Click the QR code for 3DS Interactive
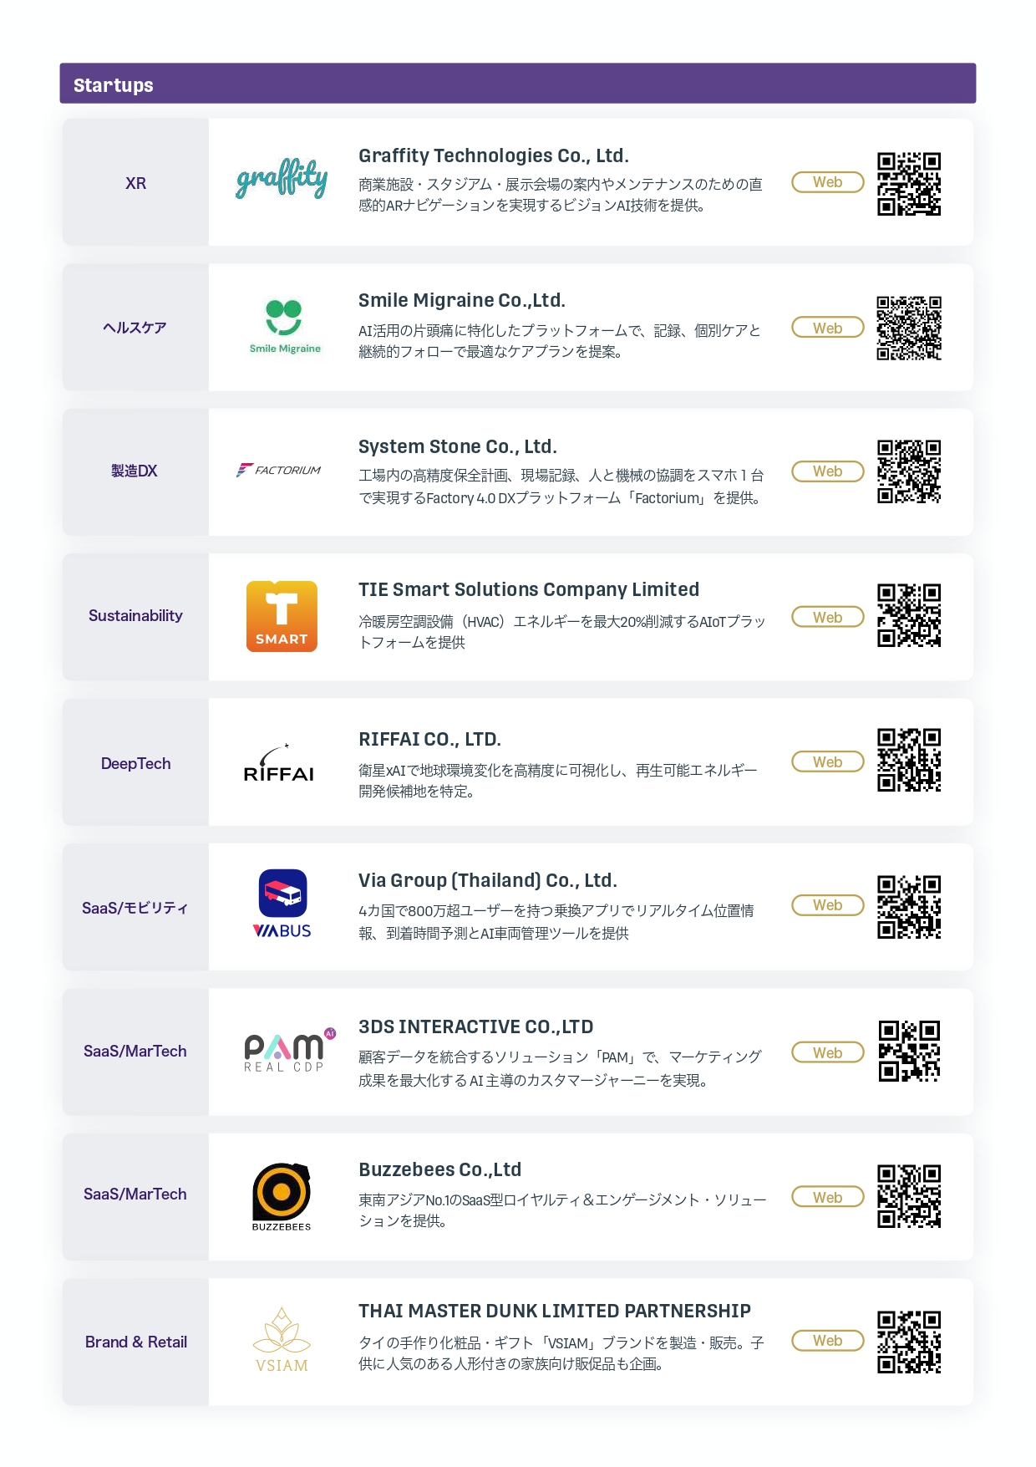This screenshot has width=1036, height=1467. pyautogui.click(x=909, y=1051)
